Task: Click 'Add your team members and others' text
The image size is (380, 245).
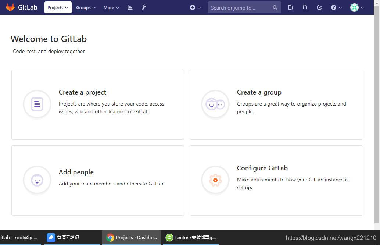Action: tap(111, 184)
